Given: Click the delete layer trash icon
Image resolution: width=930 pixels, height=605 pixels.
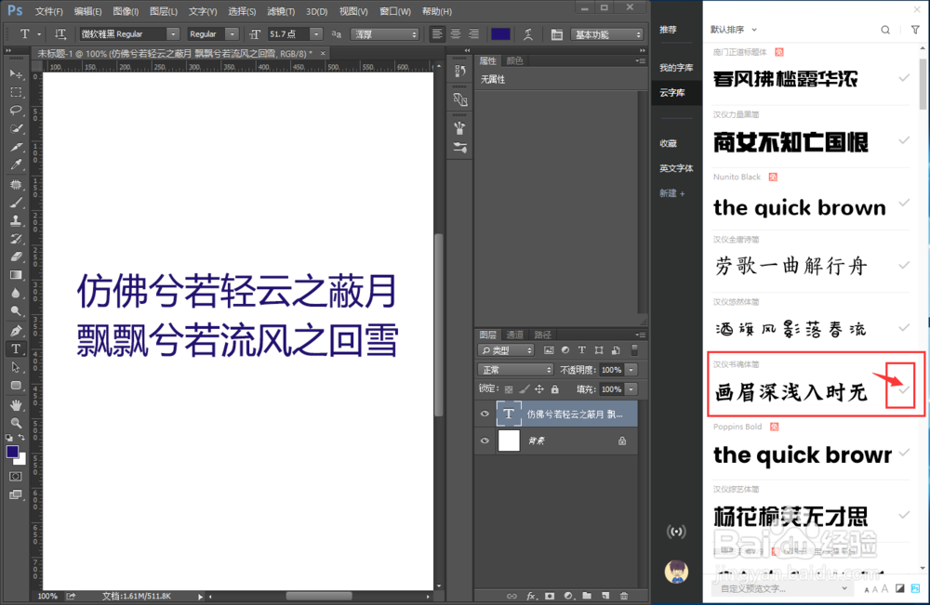Looking at the screenshot, I should [x=624, y=596].
